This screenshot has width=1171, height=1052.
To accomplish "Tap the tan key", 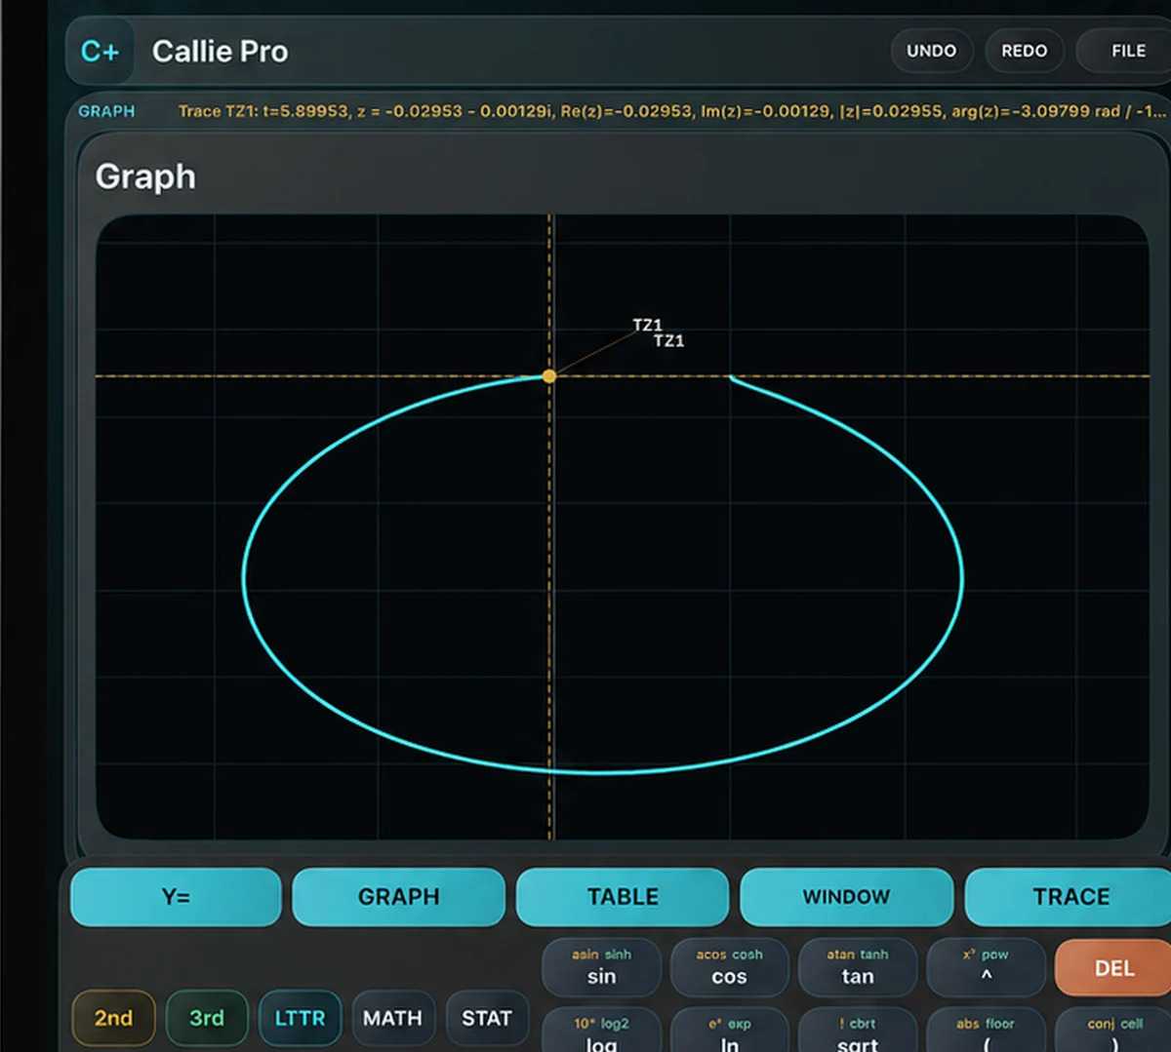I will point(858,967).
